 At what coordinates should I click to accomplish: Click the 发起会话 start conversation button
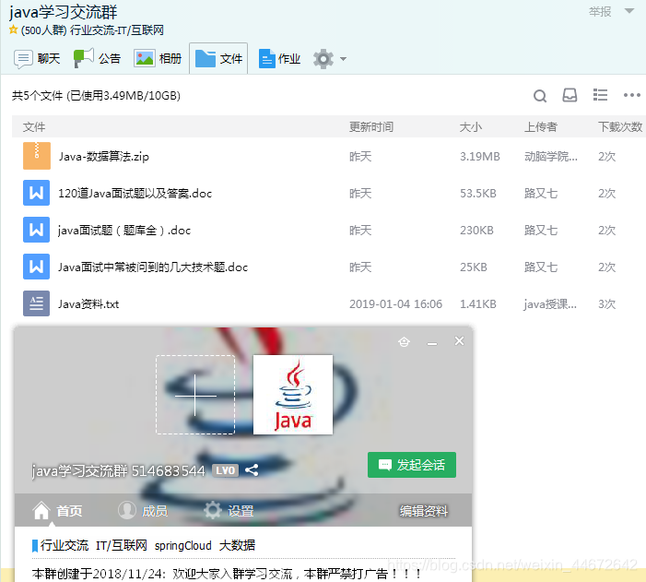tap(412, 465)
